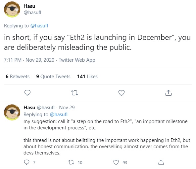The width and height of the screenshot is (196, 169).
Task: Click the Twitter Web App source label
Action: 77,60
